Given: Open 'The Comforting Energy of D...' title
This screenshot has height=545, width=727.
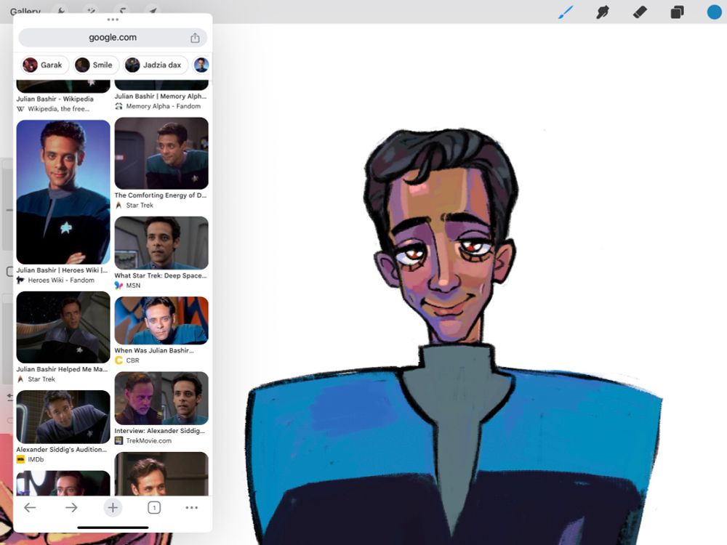Looking at the screenshot, I should 161,195.
